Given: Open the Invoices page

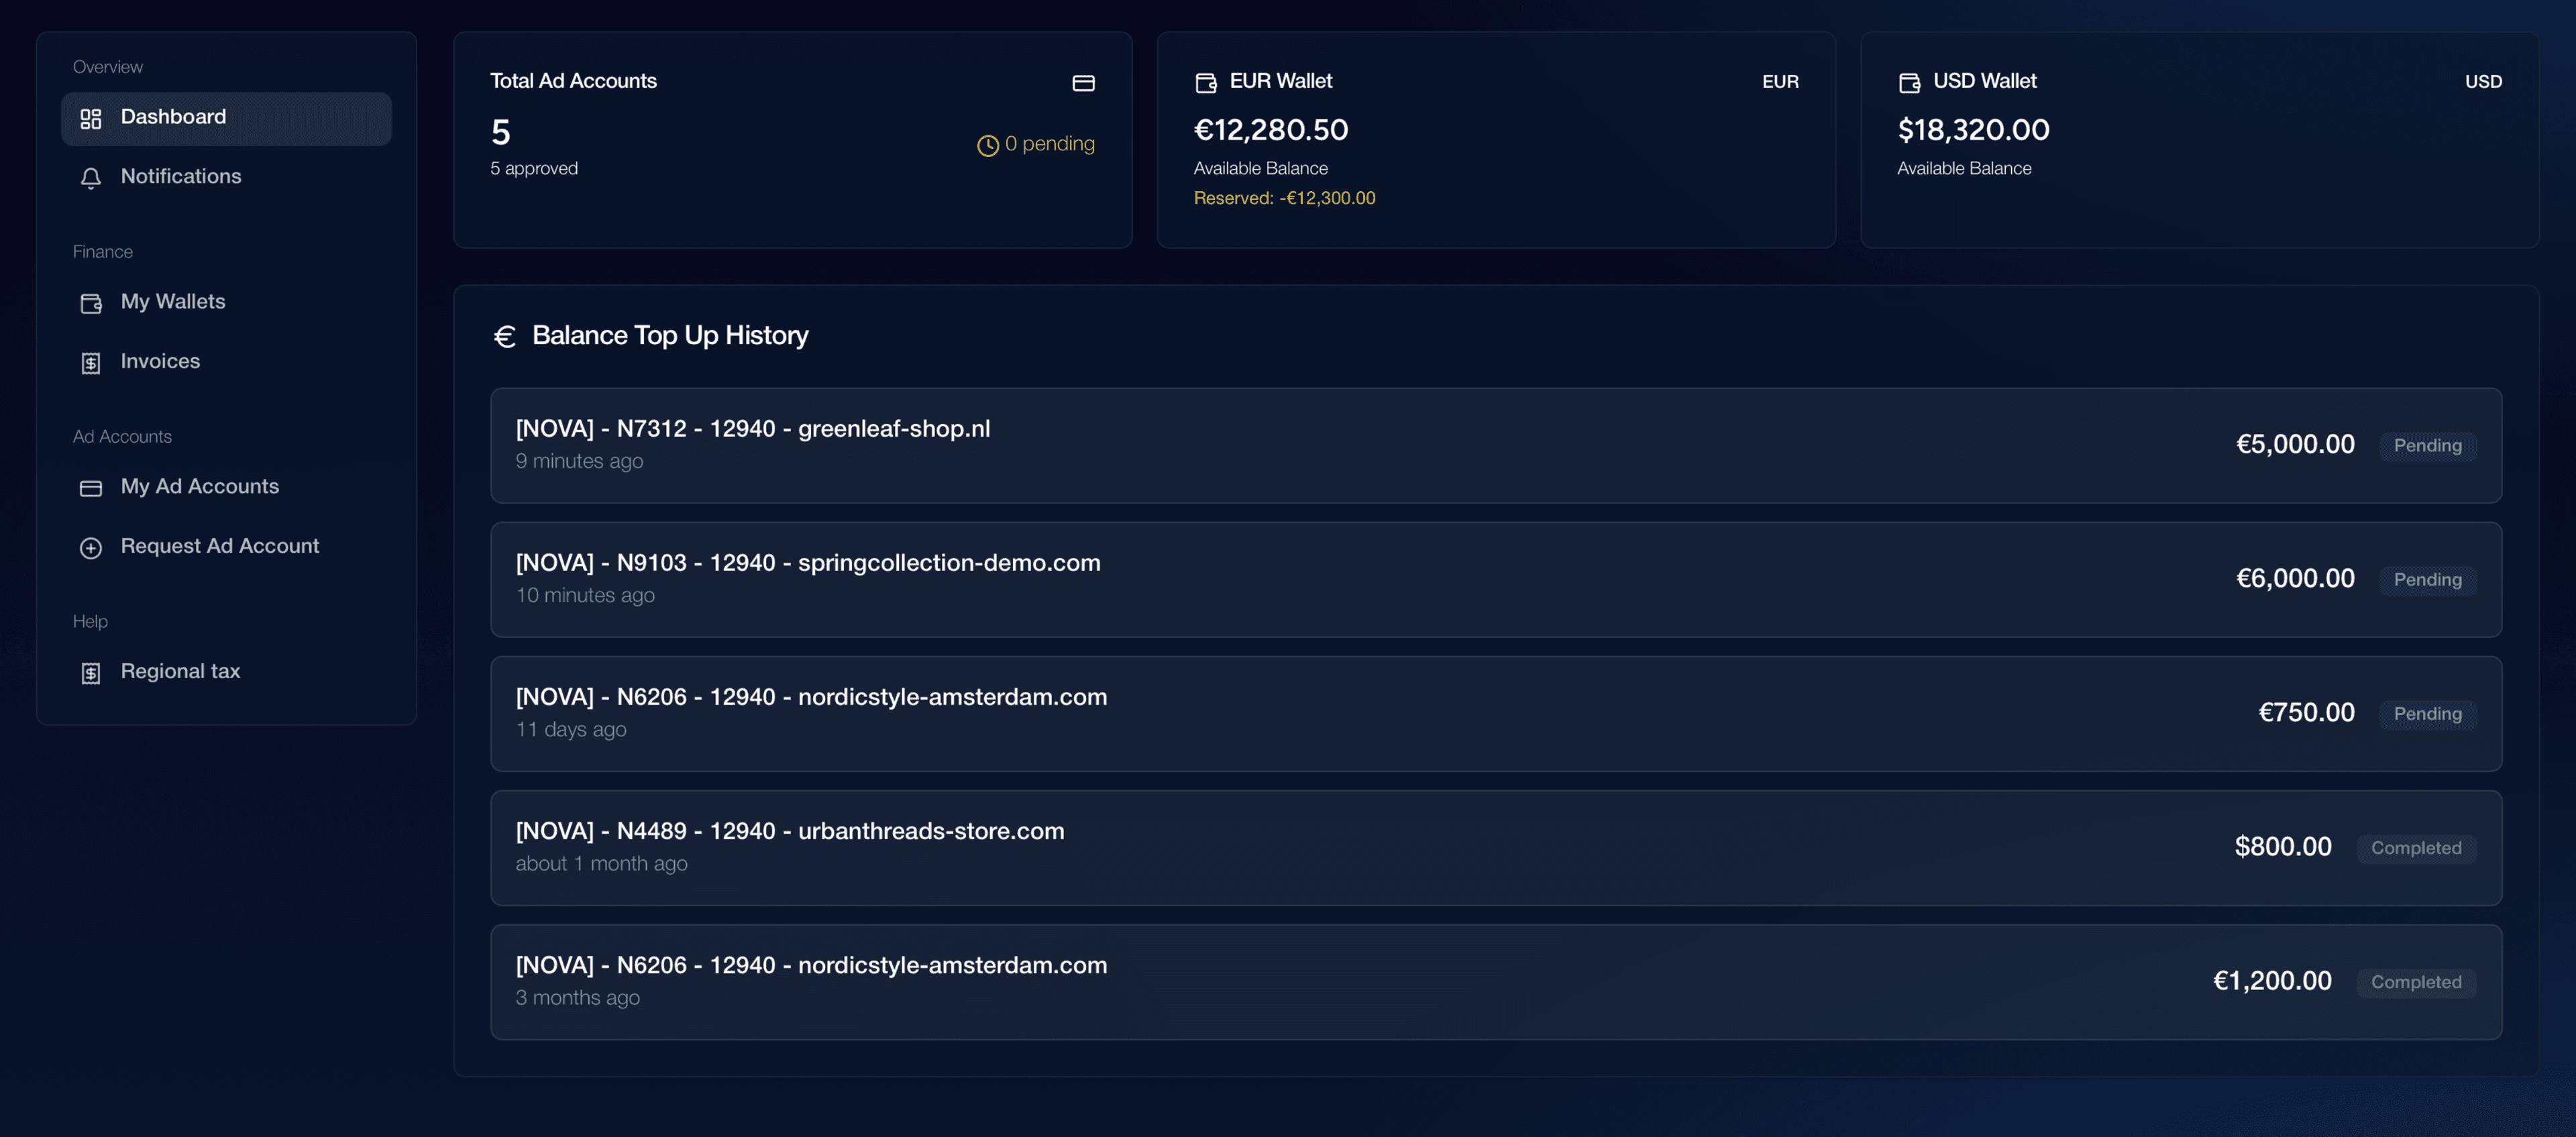Looking at the screenshot, I should point(226,362).
